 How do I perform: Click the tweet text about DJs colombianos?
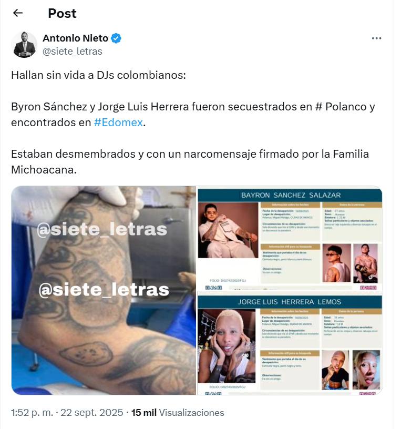[98, 75]
